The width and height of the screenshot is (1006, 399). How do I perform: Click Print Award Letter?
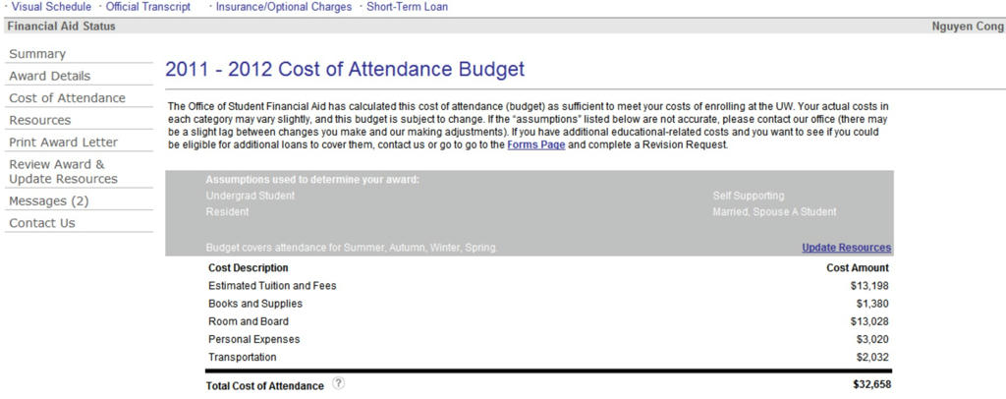pyautogui.click(x=63, y=142)
